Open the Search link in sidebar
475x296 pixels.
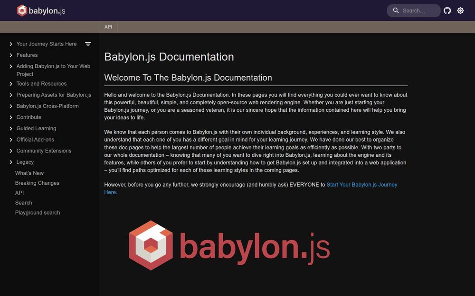[24, 203]
